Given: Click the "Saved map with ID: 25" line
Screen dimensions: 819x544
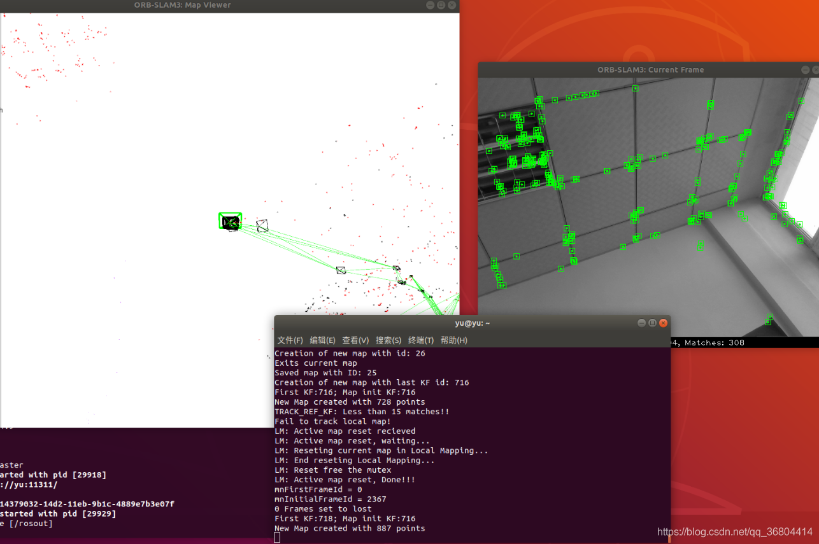Looking at the screenshot, I should [325, 373].
